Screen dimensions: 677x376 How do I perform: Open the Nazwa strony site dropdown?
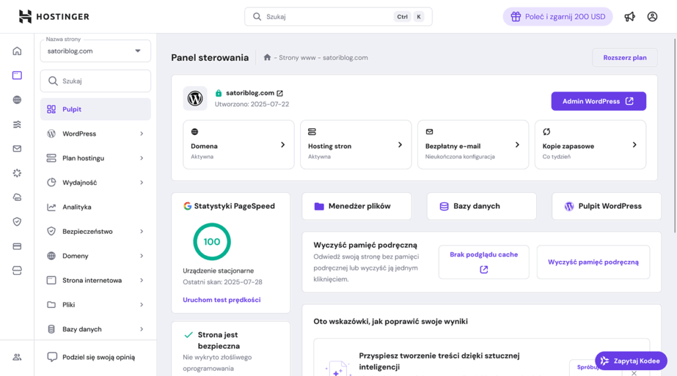tap(95, 51)
